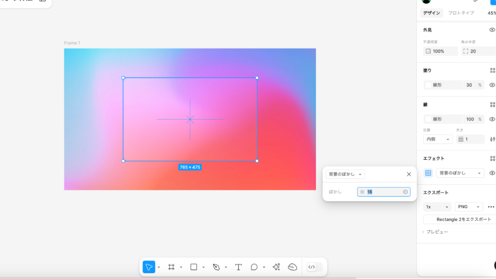
Task: Select the Comment tool
Action: 254,267
